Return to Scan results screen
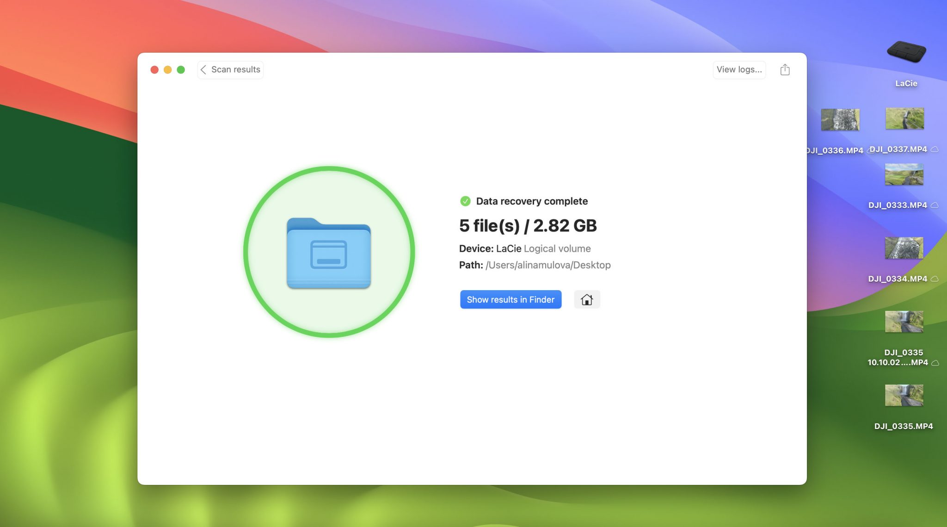This screenshot has width=947, height=527. 230,69
